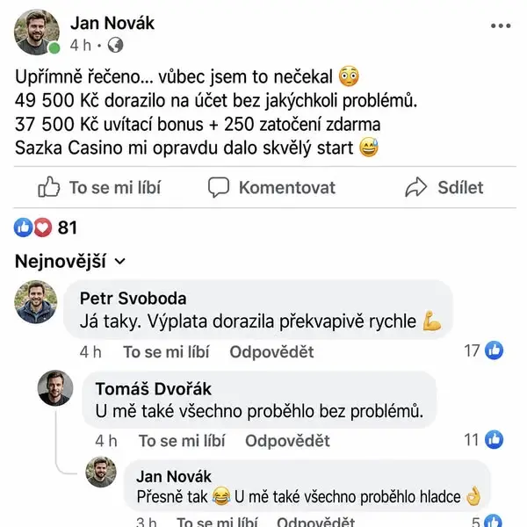The height and width of the screenshot is (527, 527).
Task: Reply to Tomáš Dvořák's comment with Odpovědět
Action: 287,441
